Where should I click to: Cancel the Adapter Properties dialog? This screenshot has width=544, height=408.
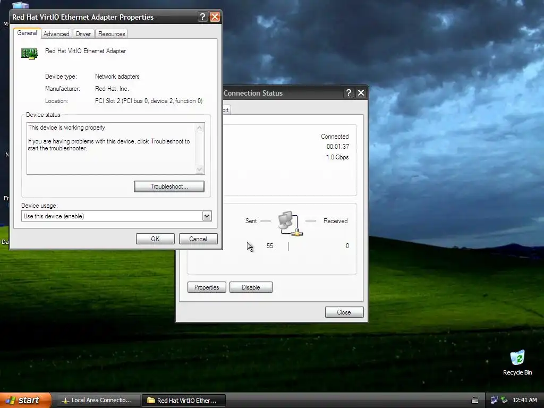coord(198,239)
